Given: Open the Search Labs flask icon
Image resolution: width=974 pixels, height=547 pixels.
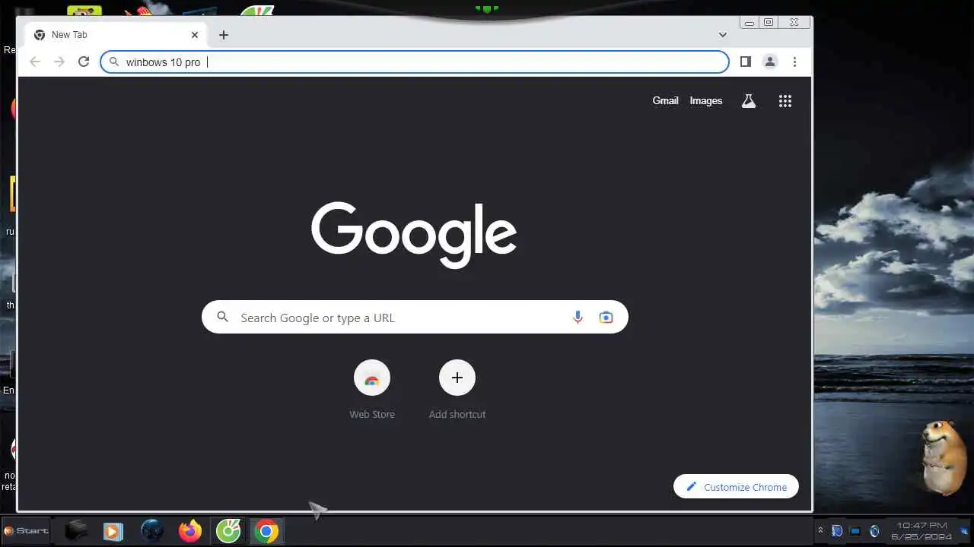Looking at the screenshot, I should [x=749, y=100].
